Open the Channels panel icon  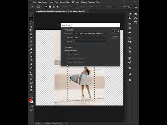(x=136, y=18)
